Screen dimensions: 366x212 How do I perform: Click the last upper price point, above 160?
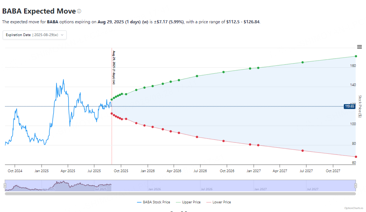pyautogui.click(x=356, y=56)
